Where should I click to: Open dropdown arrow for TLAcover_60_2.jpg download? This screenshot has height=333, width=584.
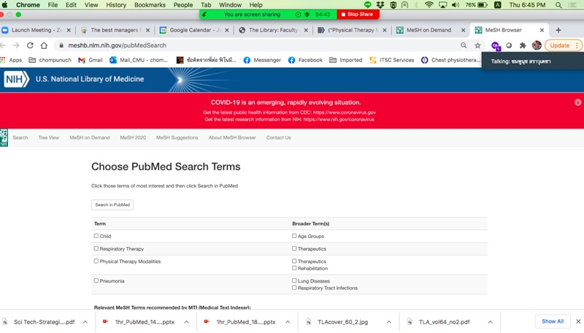click(x=388, y=321)
